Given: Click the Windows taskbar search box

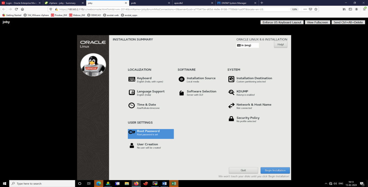Looking at the screenshot, I should point(42,184).
